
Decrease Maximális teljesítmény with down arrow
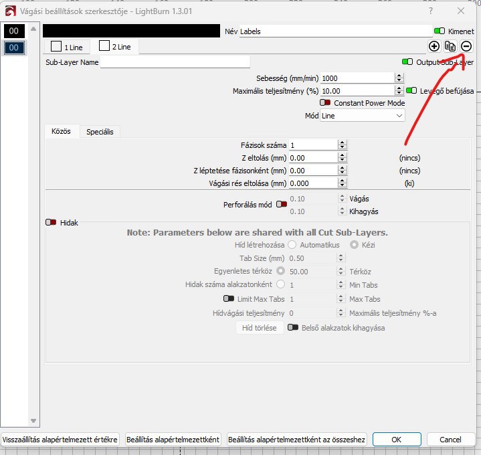tap(399, 93)
